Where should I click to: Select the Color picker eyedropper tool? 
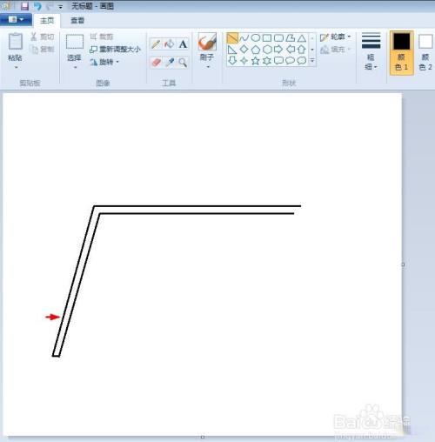coord(170,62)
